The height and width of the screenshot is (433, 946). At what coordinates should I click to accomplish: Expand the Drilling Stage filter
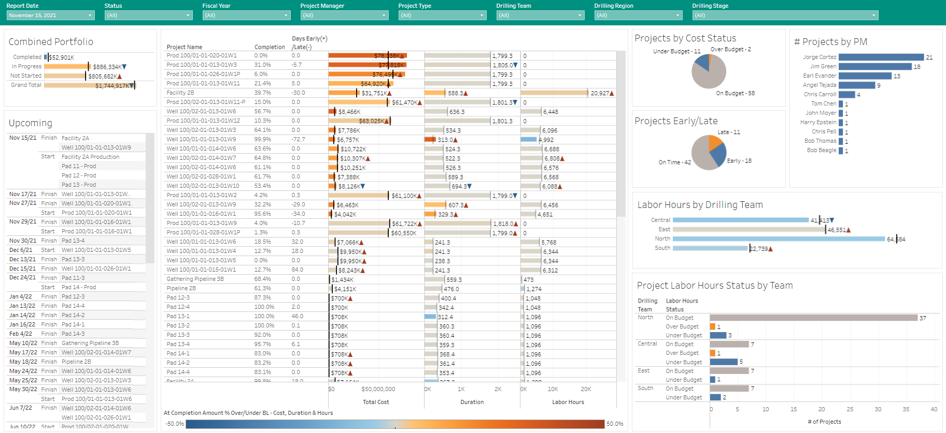point(785,16)
